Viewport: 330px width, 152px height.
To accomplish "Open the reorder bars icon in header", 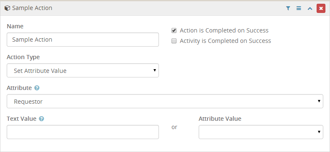I will tap(299, 8).
